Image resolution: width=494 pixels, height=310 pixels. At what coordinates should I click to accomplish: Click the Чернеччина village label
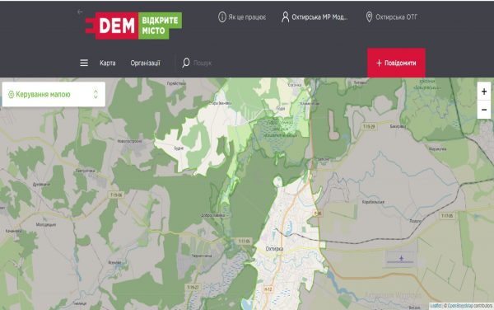click(x=202, y=256)
